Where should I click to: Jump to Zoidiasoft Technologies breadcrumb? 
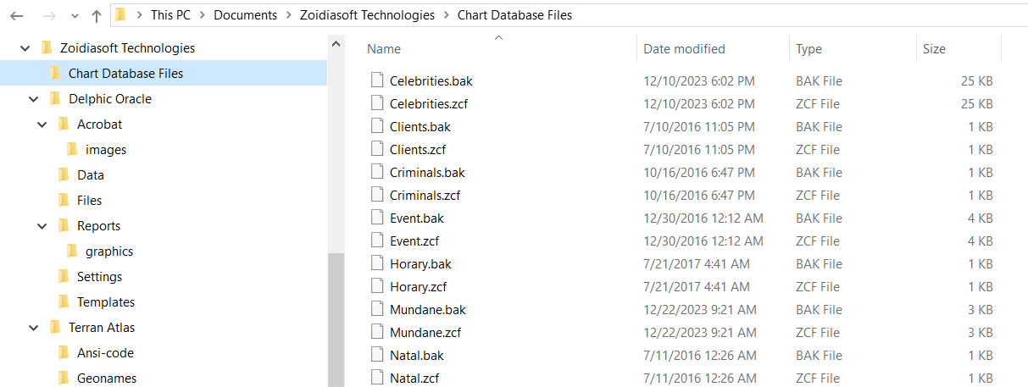coord(367,15)
